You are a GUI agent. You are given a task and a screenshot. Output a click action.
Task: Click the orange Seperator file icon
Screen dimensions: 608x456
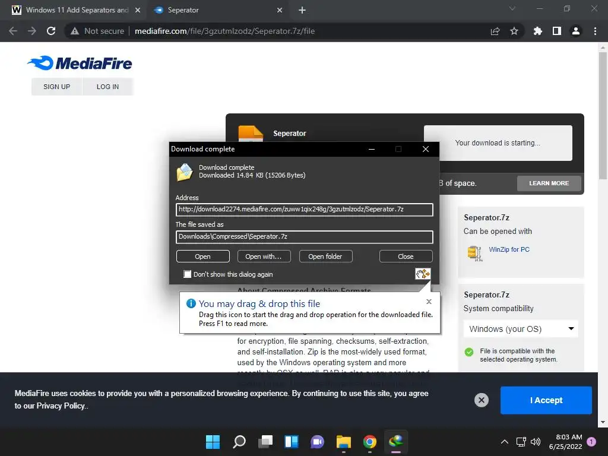(251, 134)
